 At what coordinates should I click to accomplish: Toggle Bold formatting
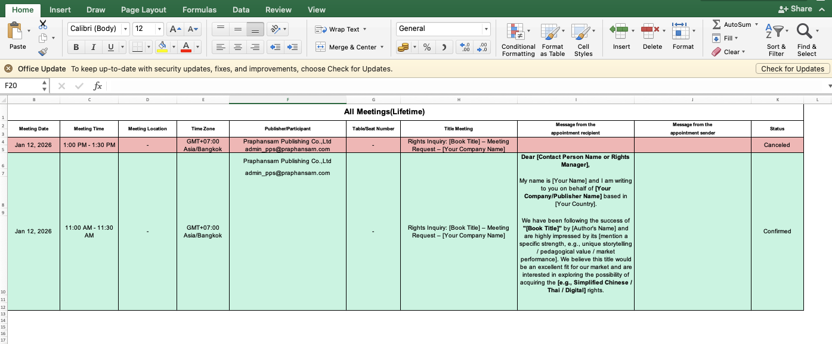click(76, 48)
